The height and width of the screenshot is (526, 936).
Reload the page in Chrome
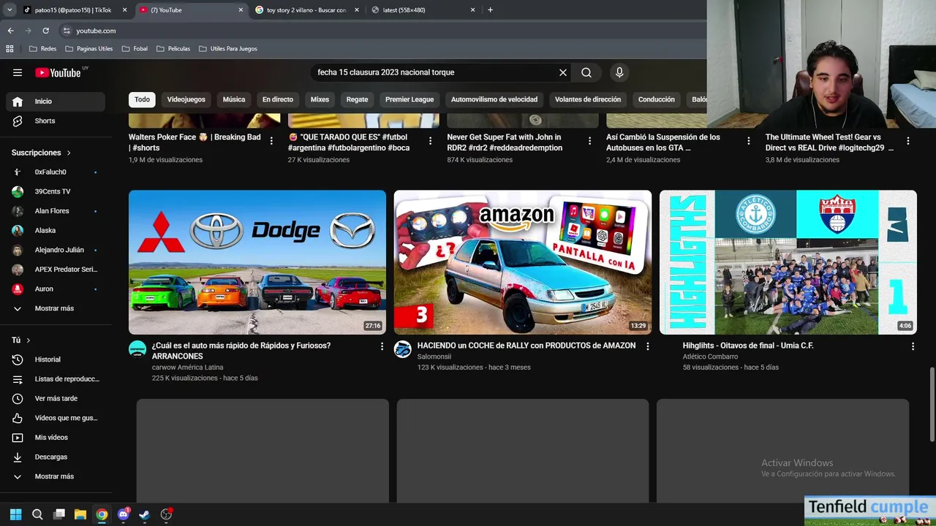45,31
